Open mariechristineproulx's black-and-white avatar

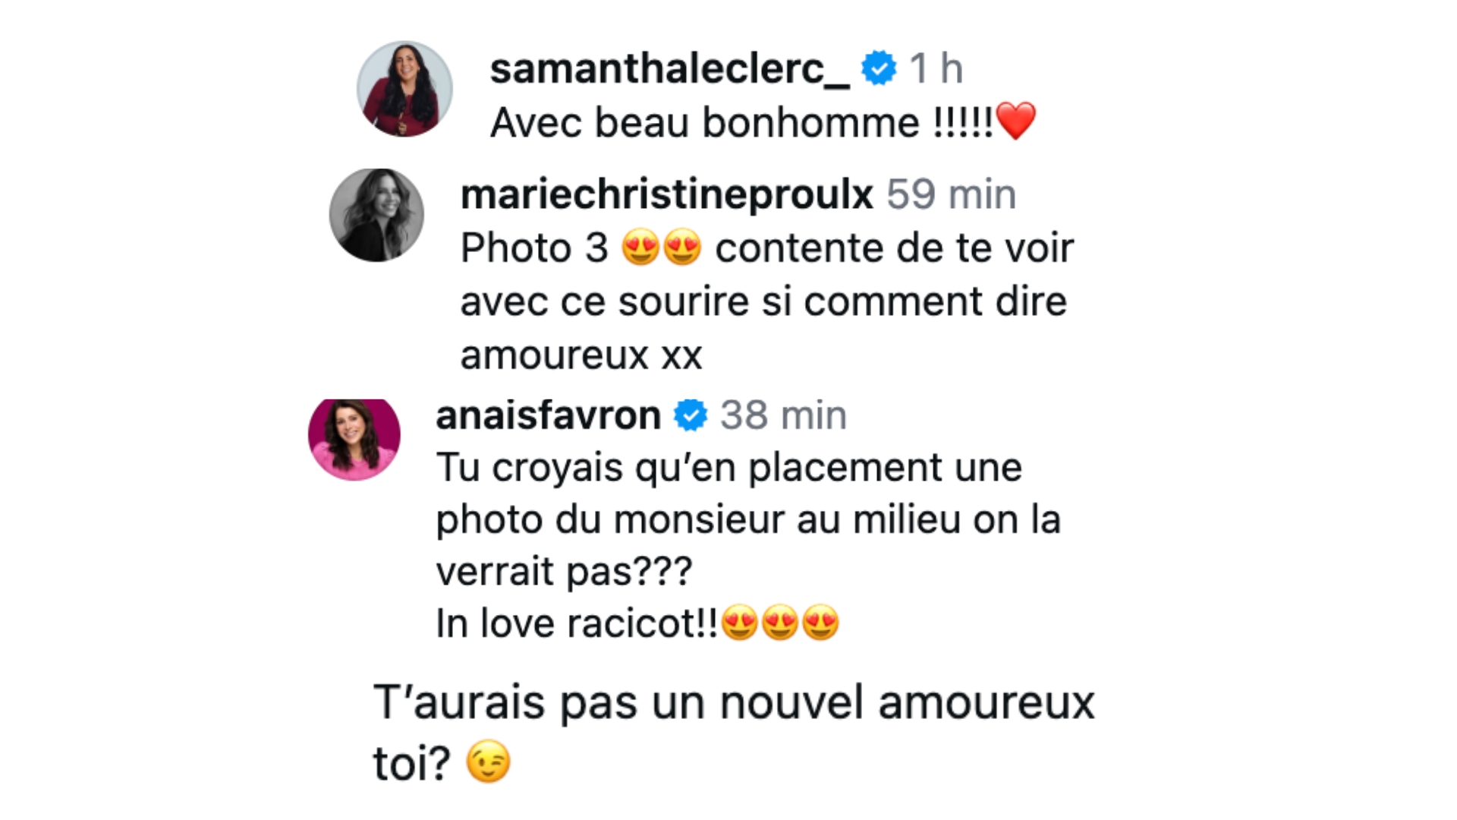[376, 215]
